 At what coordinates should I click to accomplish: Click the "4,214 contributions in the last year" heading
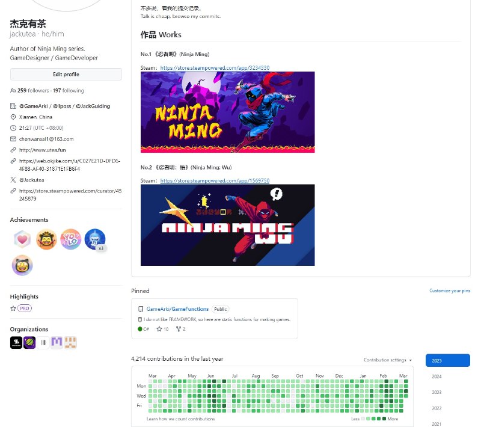[177, 358]
